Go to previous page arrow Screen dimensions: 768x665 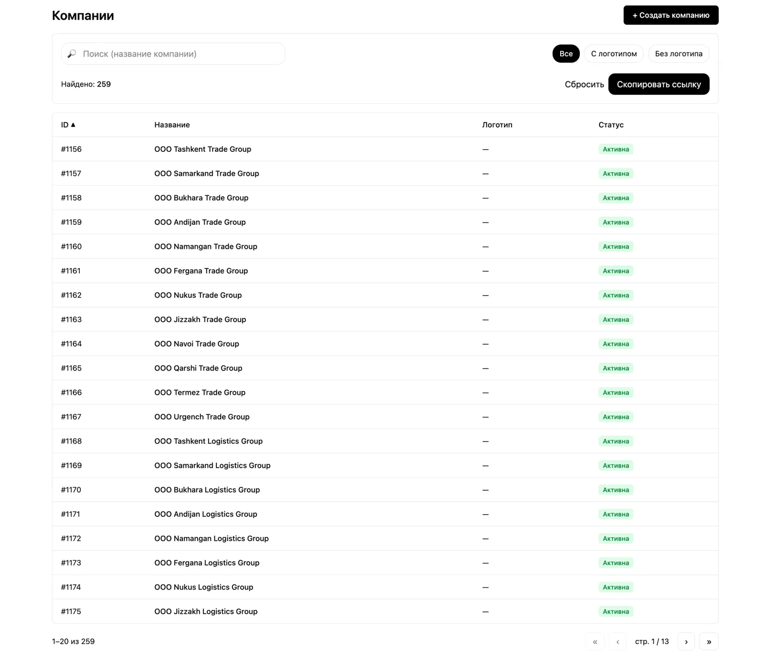(x=617, y=641)
